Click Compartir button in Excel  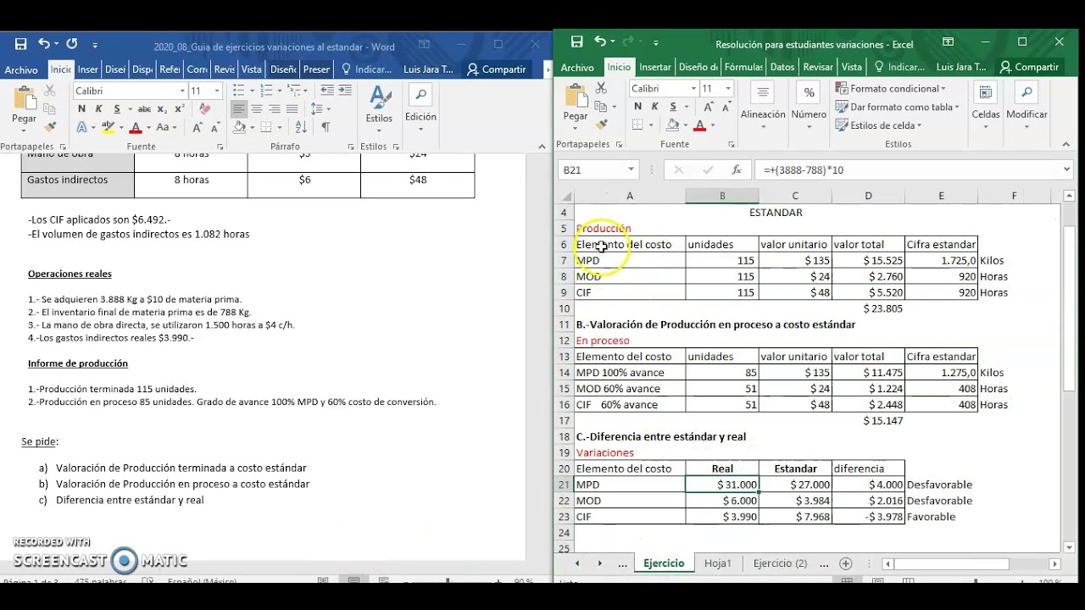click(1029, 67)
